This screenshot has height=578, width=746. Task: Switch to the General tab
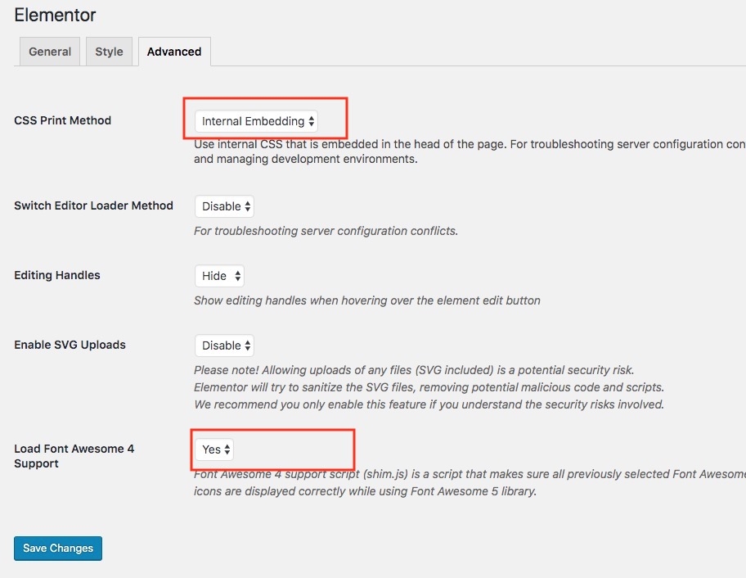click(x=50, y=52)
